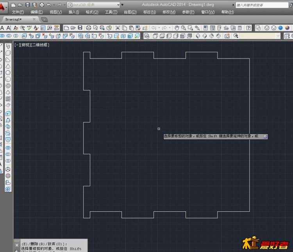Click the Zoom Realtime magnifier icon
Image resolution: width=293 pixels, height=252 pixels.
click(184, 28)
